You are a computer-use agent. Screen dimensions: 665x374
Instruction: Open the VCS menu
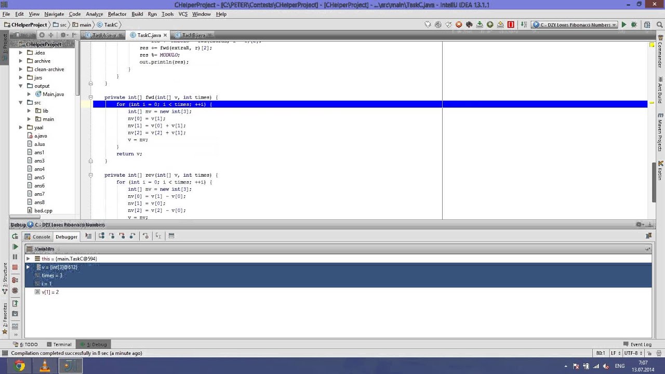(x=183, y=14)
